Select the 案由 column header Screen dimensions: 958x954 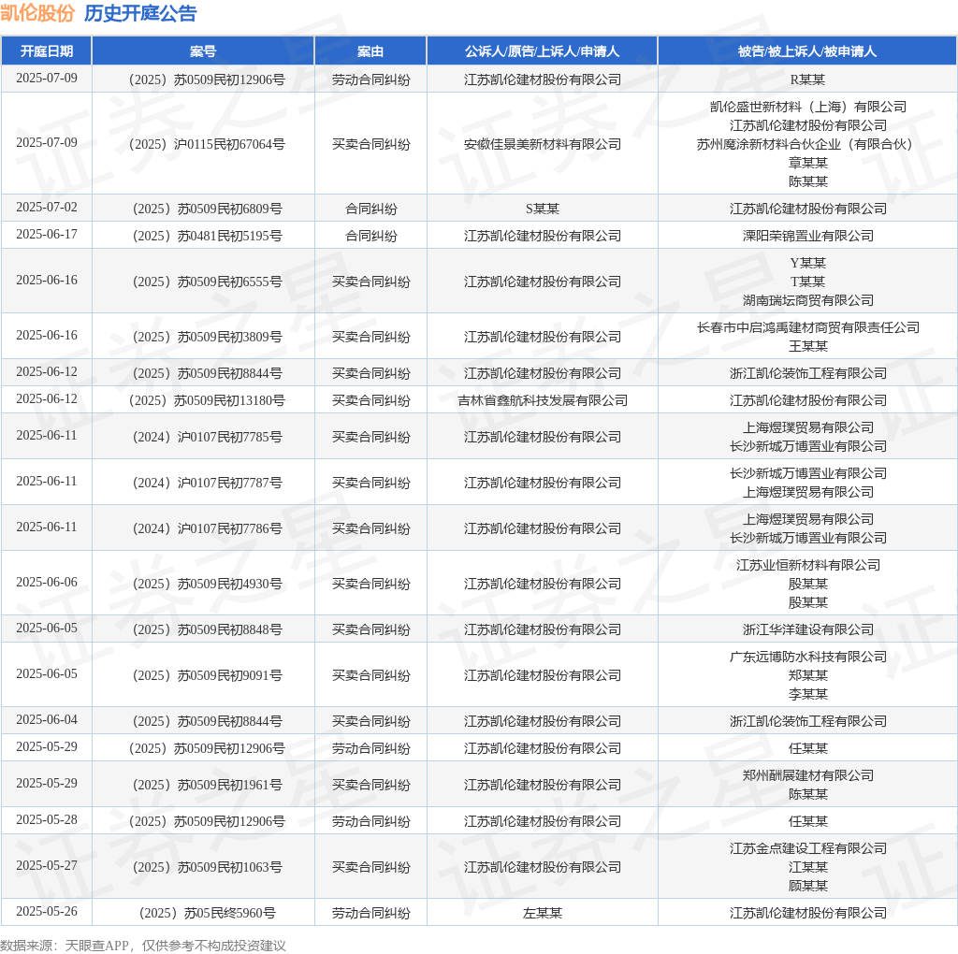[x=370, y=51]
